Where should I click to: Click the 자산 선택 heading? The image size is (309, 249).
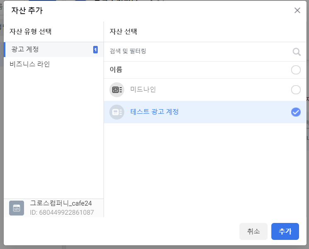coord(123,31)
